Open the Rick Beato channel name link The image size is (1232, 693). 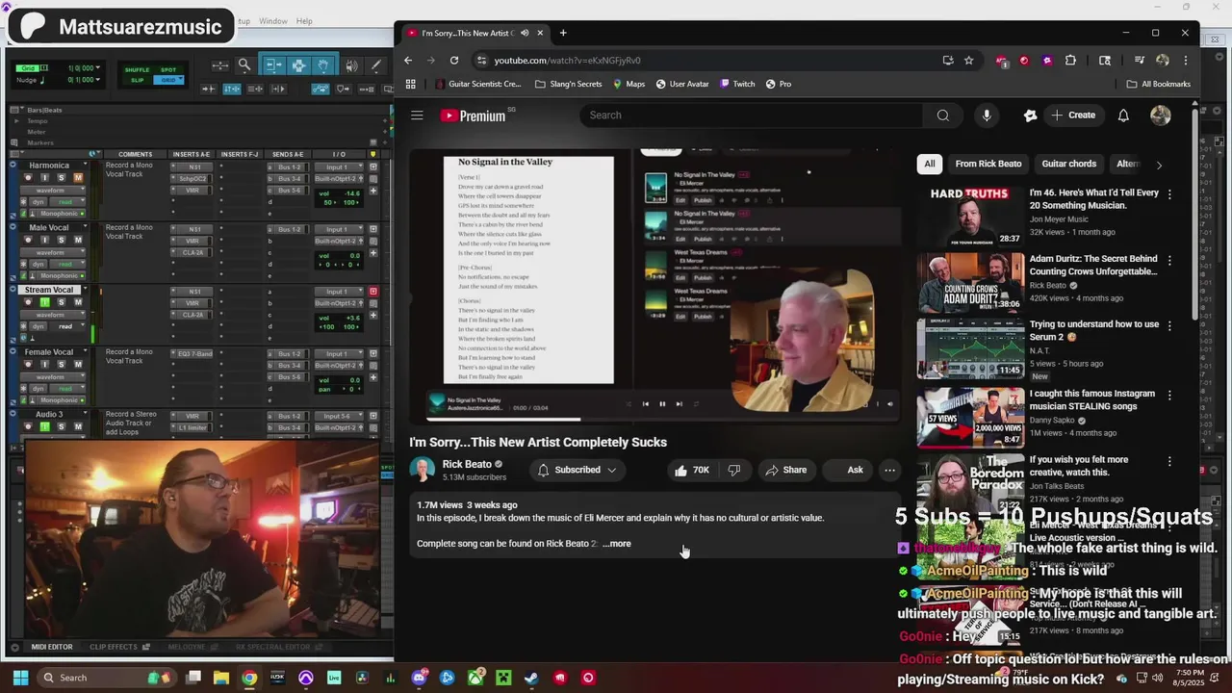pos(467,464)
